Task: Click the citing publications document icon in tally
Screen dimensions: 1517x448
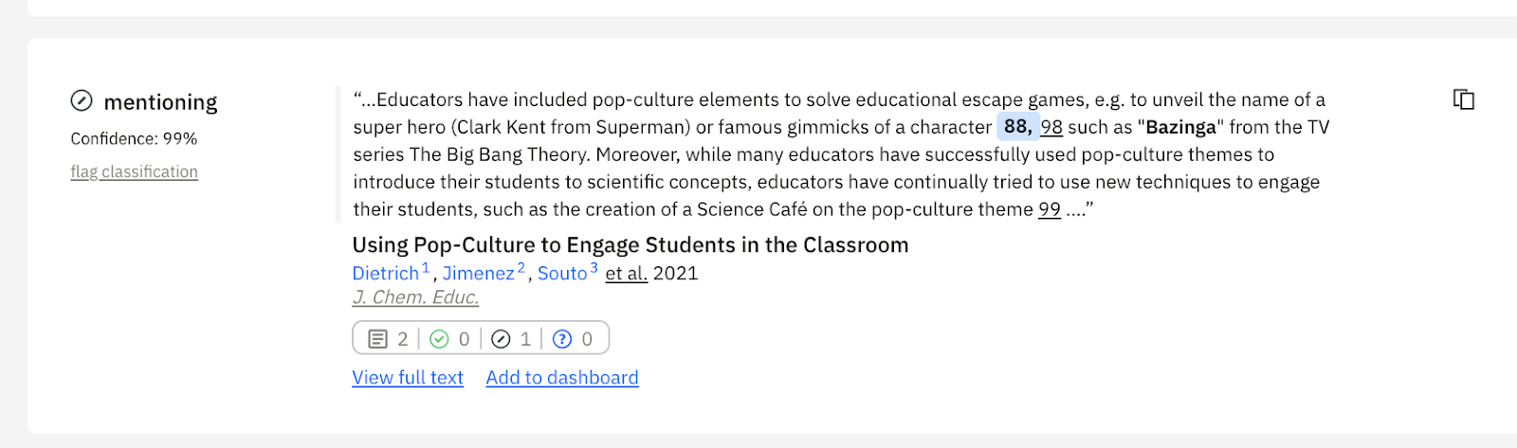Action: [x=377, y=339]
